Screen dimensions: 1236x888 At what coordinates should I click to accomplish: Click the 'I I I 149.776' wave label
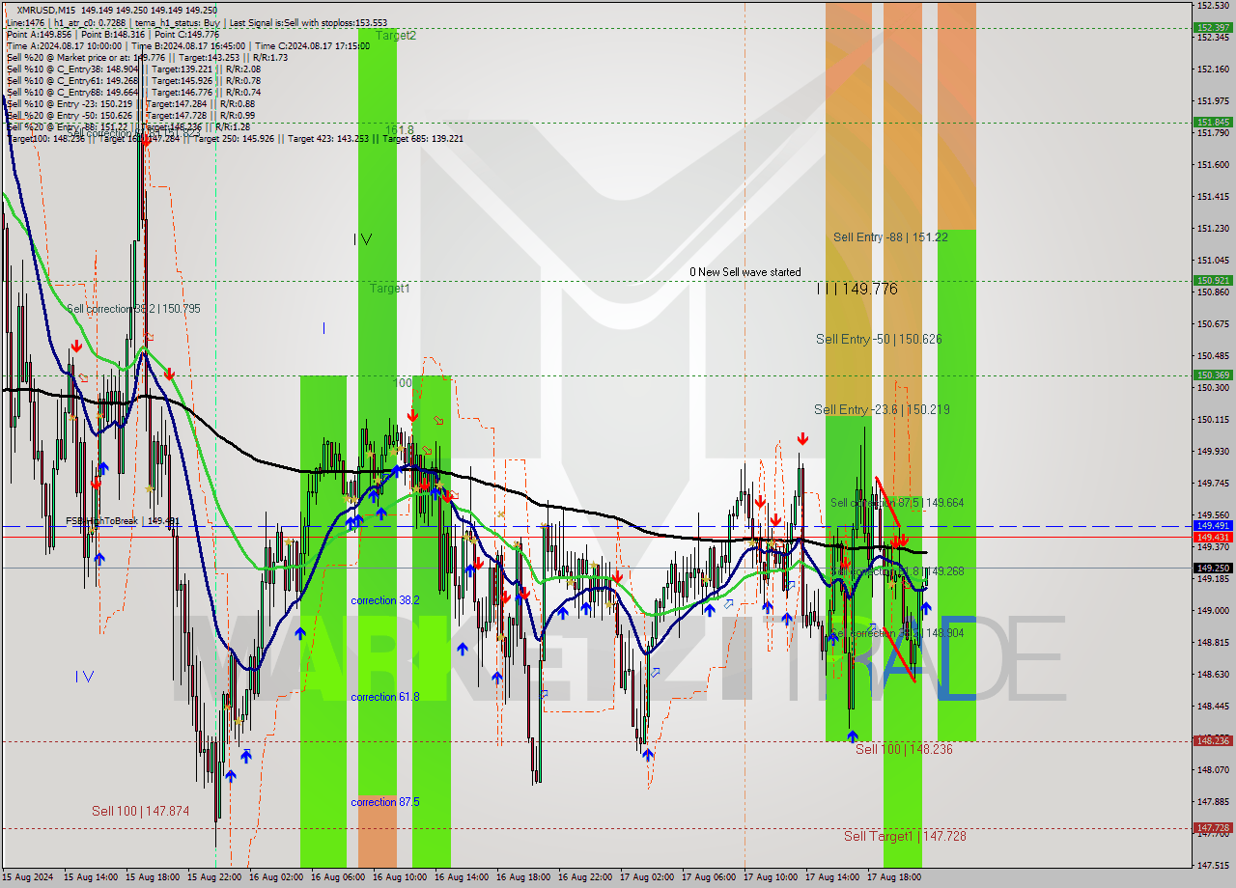coord(857,289)
